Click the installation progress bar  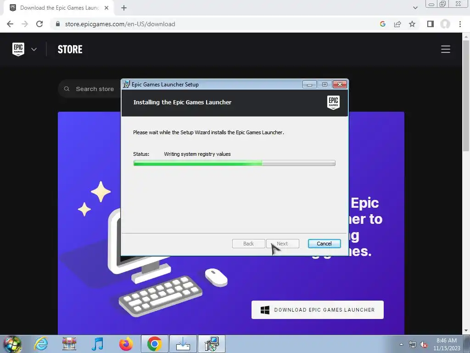[x=235, y=163]
